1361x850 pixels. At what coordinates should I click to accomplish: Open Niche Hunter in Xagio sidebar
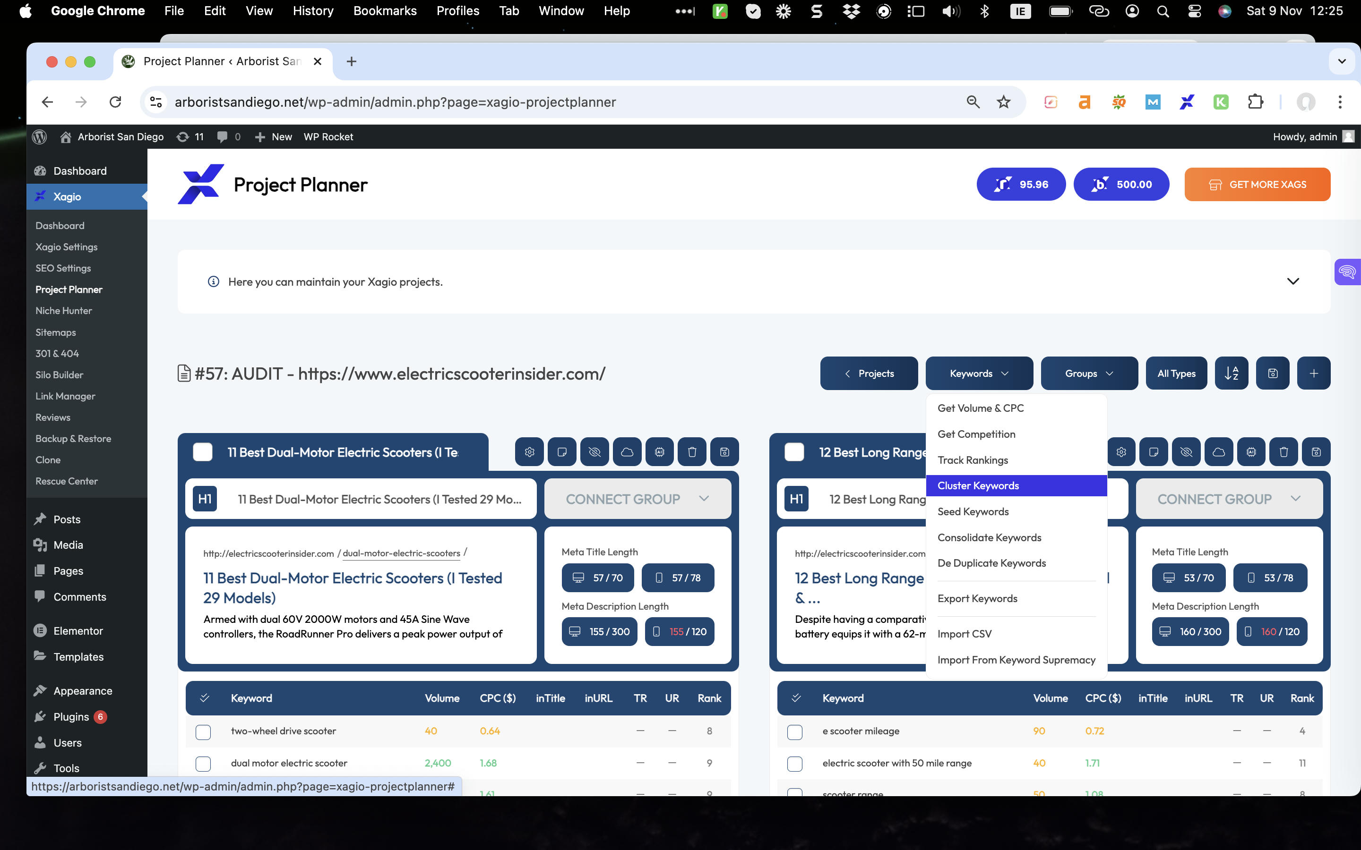click(63, 311)
